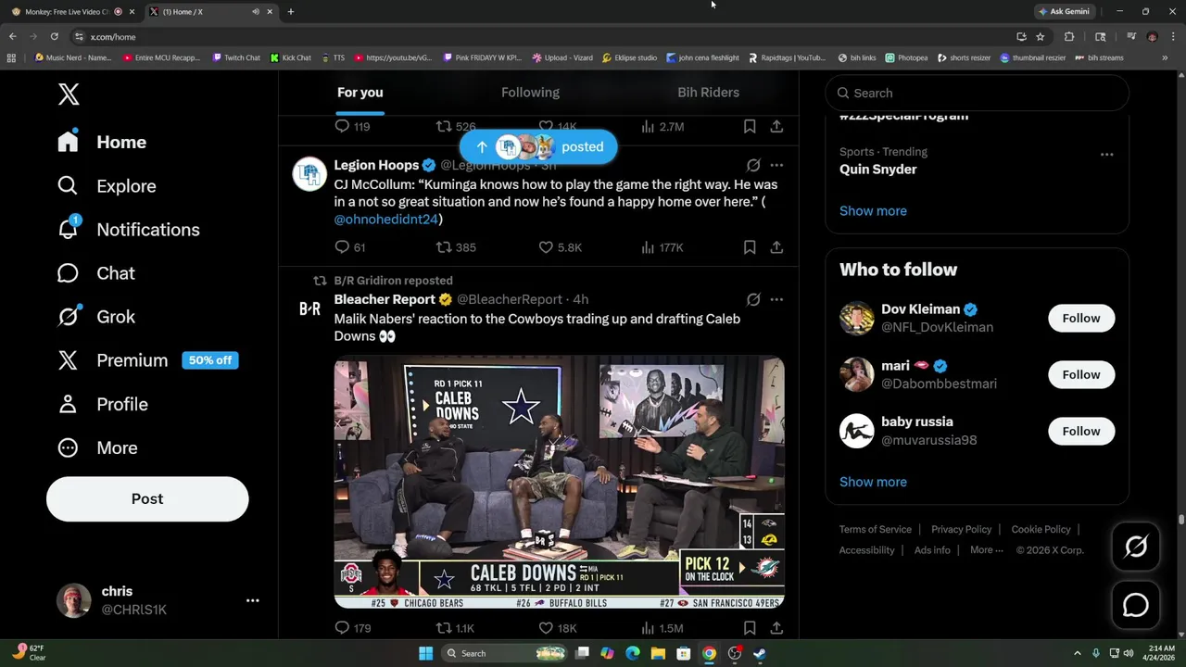This screenshot has height=667, width=1186.
Task: Reply to Legion Hoops post (61)
Action: coord(350,247)
